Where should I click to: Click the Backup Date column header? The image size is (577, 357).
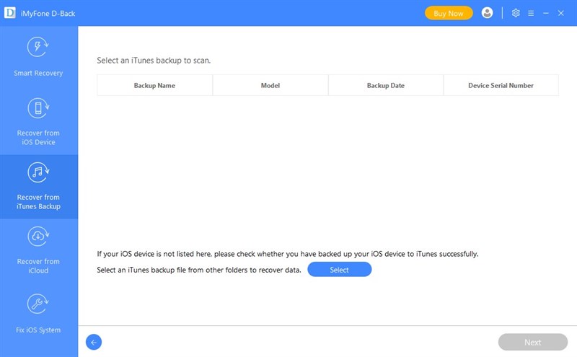[x=386, y=85]
